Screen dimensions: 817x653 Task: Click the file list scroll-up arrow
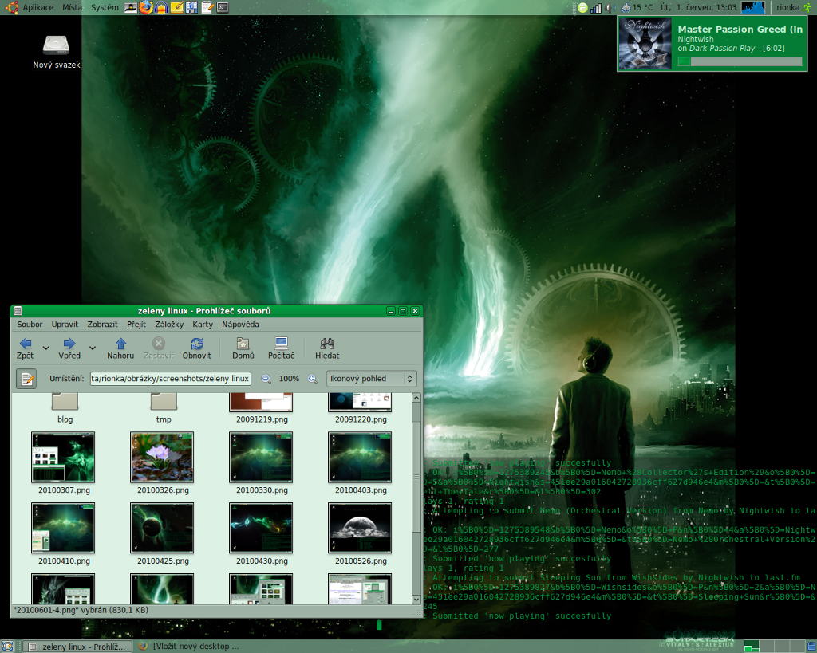[x=416, y=398]
